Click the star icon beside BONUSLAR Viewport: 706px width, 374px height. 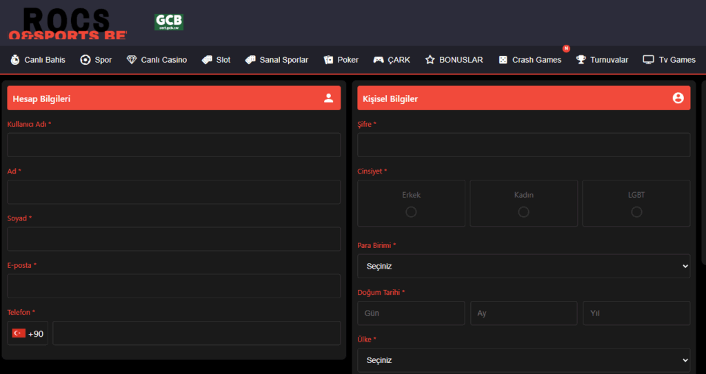point(430,59)
